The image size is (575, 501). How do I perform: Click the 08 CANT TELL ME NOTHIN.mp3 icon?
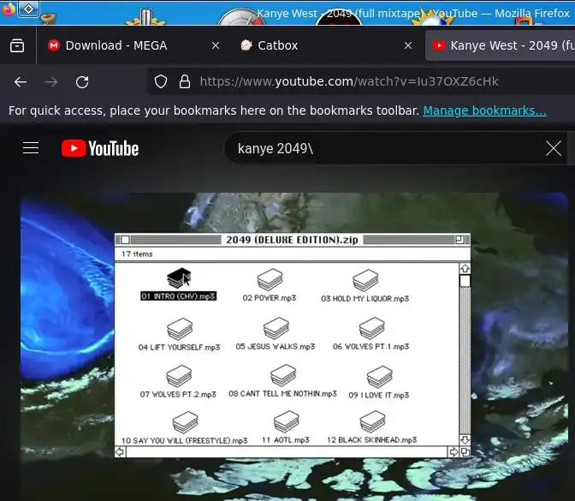click(x=283, y=375)
